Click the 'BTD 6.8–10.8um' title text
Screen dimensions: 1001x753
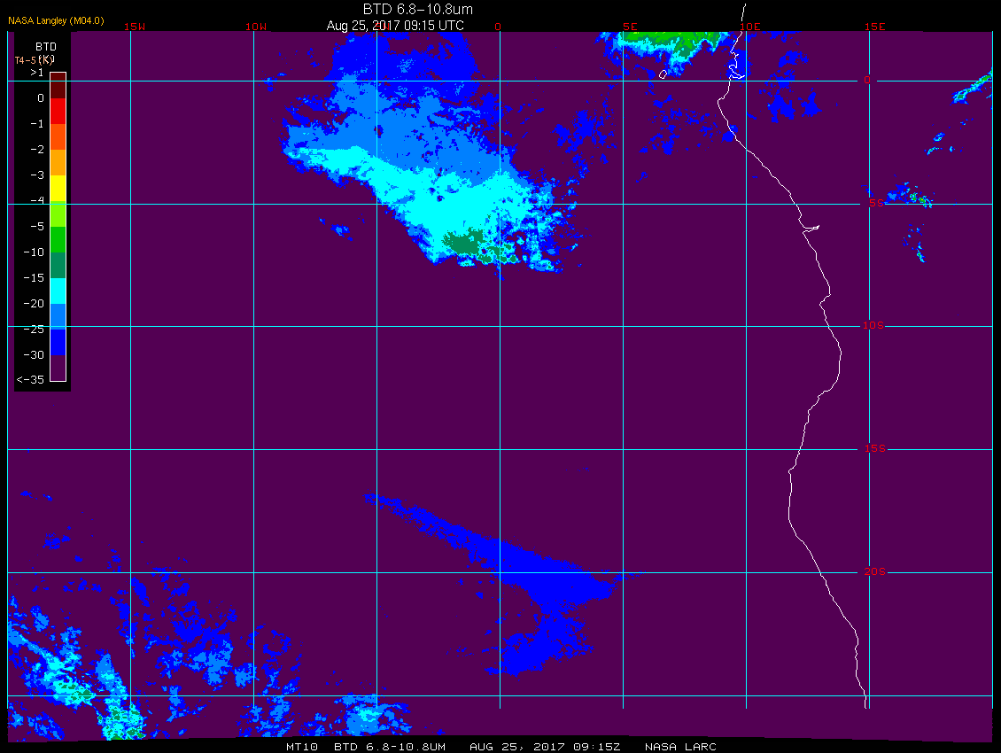(x=418, y=9)
